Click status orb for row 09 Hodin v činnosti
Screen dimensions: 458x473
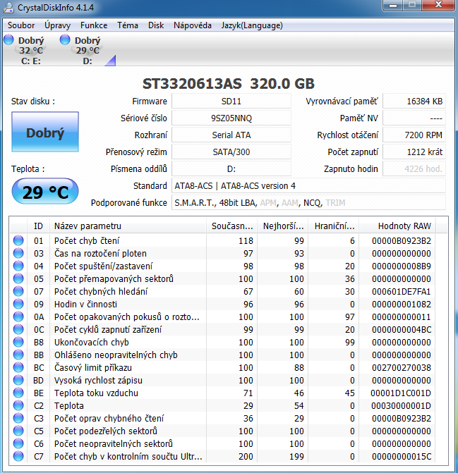click(x=18, y=304)
